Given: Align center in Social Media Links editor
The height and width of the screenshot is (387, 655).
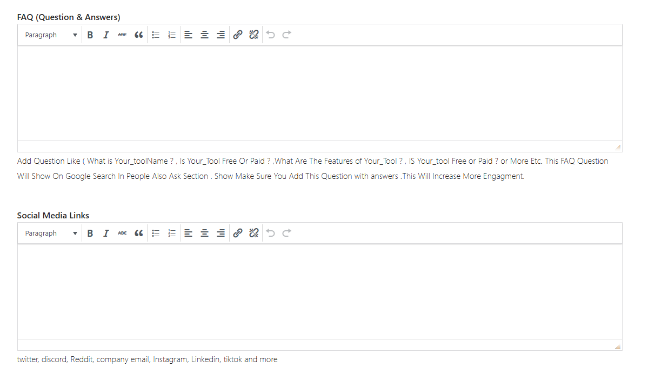Looking at the screenshot, I should 204,233.
